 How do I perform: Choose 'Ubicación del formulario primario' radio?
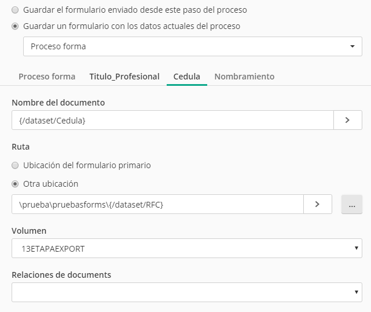click(x=15, y=165)
